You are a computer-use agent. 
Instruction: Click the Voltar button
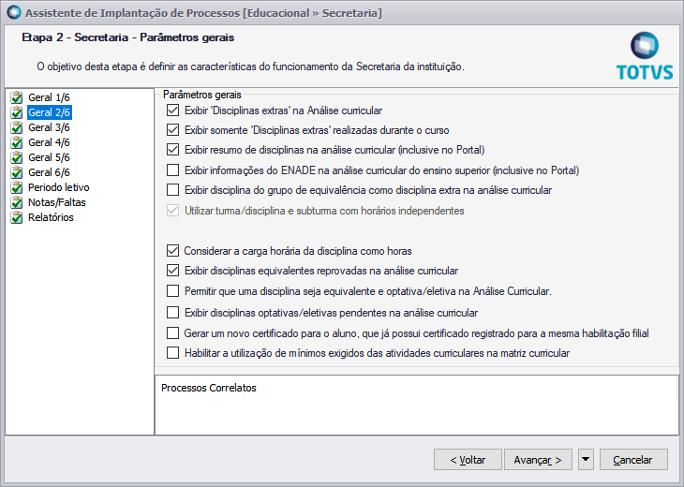[468, 460]
